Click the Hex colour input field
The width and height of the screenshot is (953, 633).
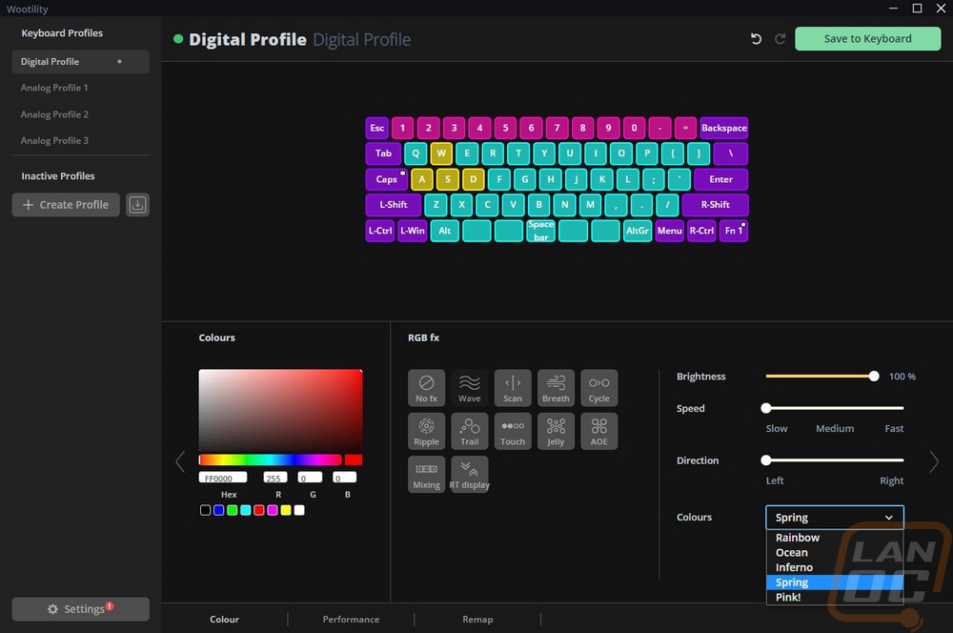(222, 478)
